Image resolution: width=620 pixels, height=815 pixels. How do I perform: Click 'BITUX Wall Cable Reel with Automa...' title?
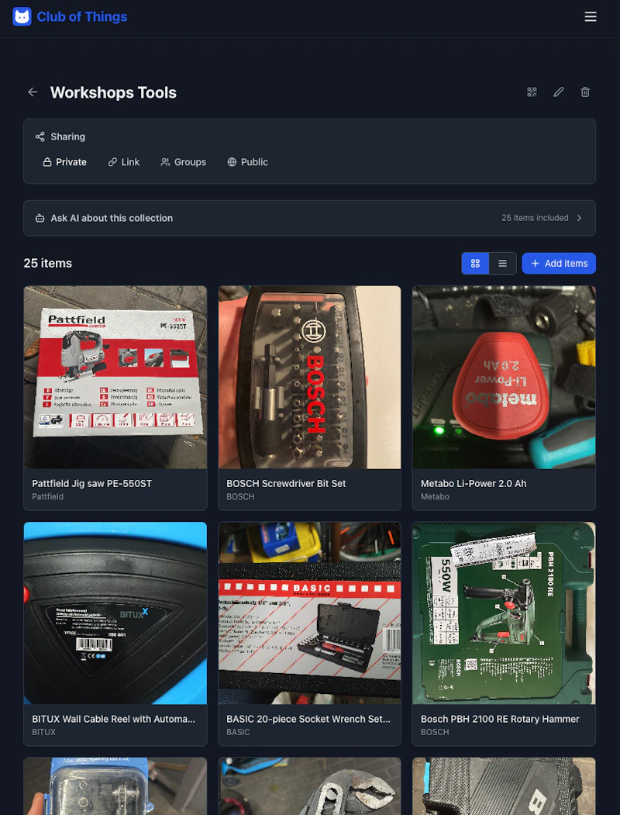(x=114, y=720)
